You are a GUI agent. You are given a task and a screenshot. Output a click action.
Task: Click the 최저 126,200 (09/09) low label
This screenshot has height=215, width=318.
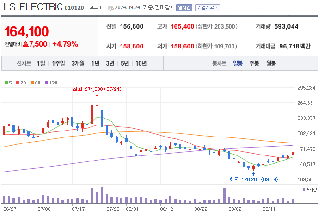point(253,179)
